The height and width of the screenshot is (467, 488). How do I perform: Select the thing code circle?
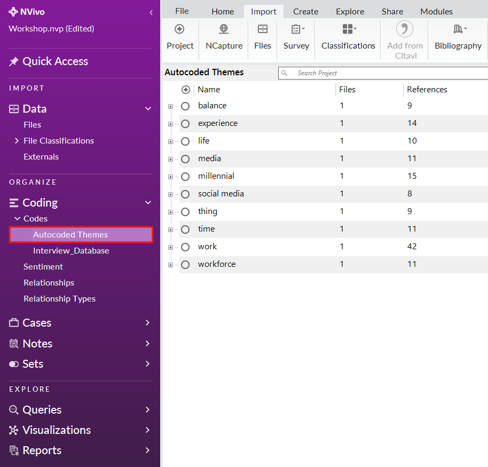(x=185, y=212)
